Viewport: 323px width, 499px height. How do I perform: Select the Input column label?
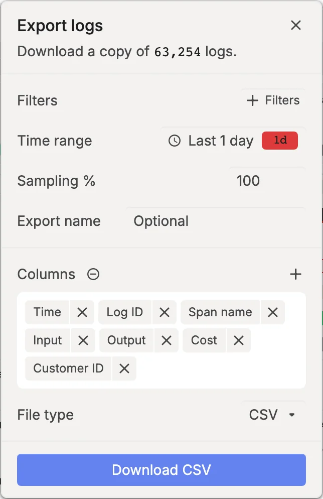pos(47,340)
